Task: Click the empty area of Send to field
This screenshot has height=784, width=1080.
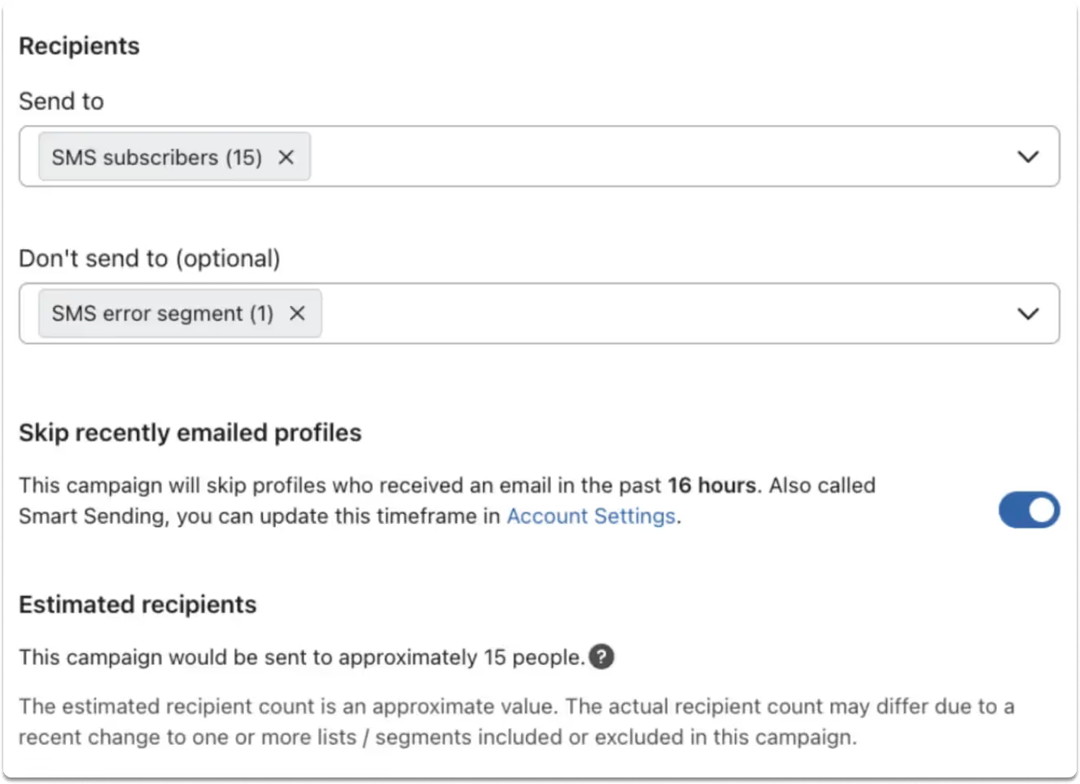Action: [x=659, y=156]
